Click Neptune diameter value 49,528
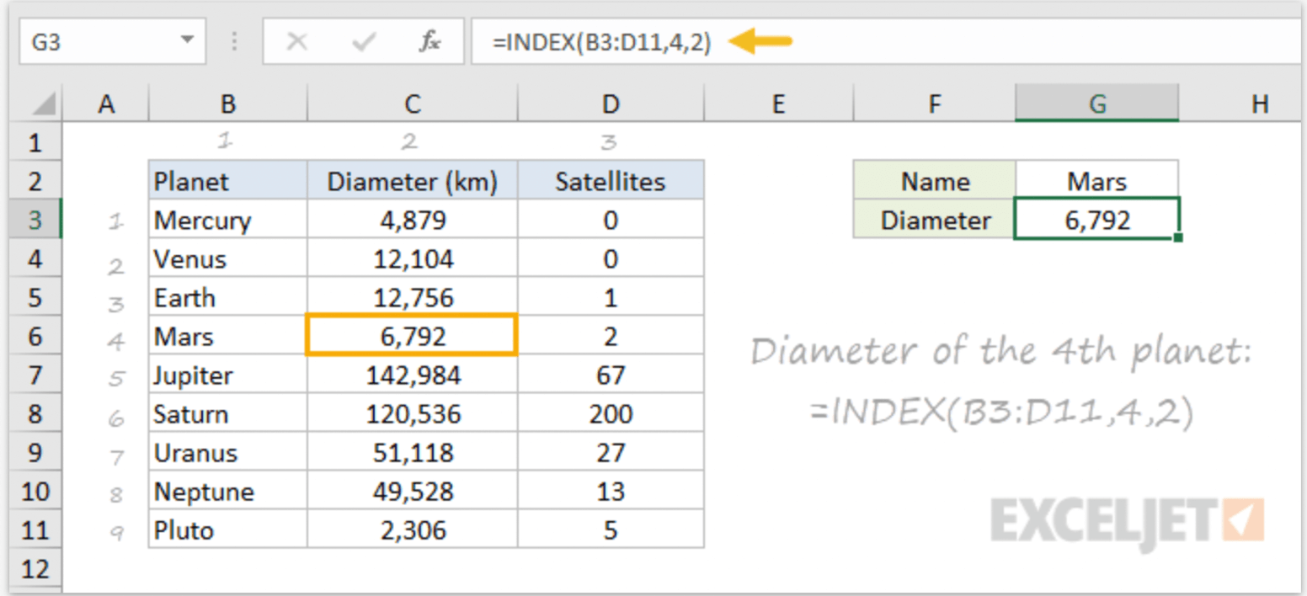1307x596 pixels. coord(413,492)
